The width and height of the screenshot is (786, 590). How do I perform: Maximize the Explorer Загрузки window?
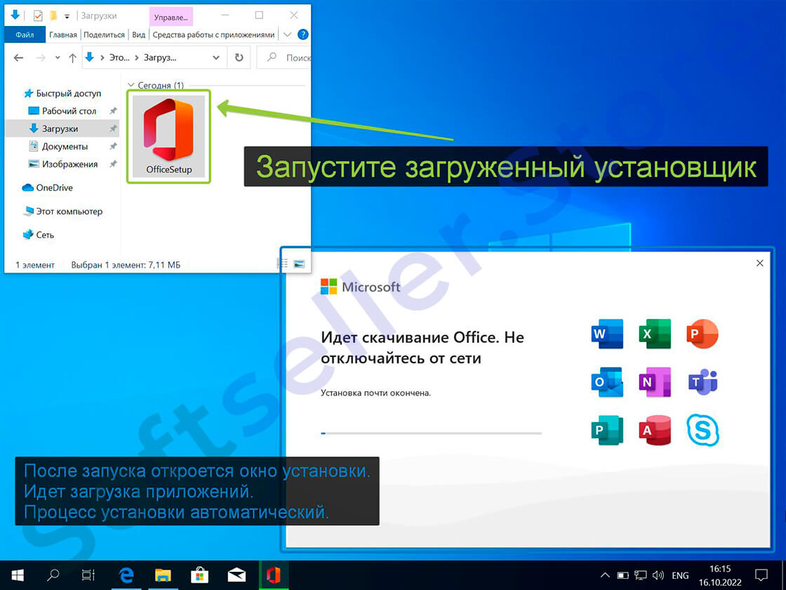point(259,15)
